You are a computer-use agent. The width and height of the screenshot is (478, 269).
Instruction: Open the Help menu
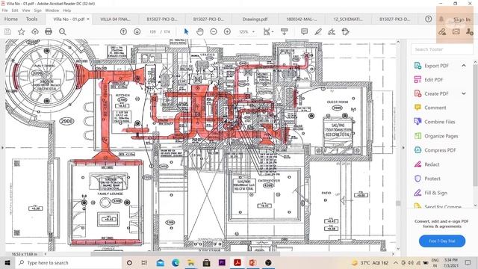(x=66, y=10)
